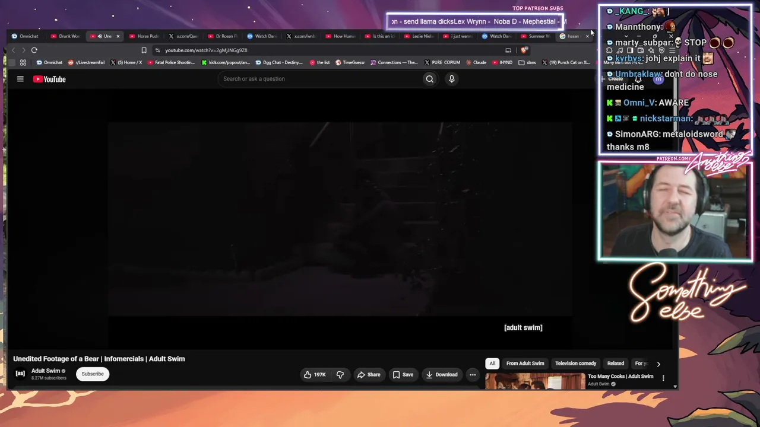Switch to the Horse Pudd browser tab
The height and width of the screenshot is (427, 760).
144,36
